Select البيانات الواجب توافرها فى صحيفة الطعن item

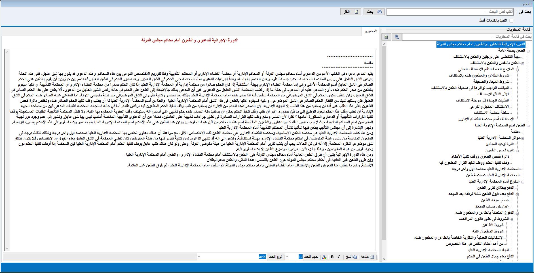coord(470,88)
